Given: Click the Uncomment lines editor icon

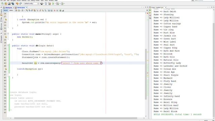Looking at the screenshot, I should tap(63, 10).
